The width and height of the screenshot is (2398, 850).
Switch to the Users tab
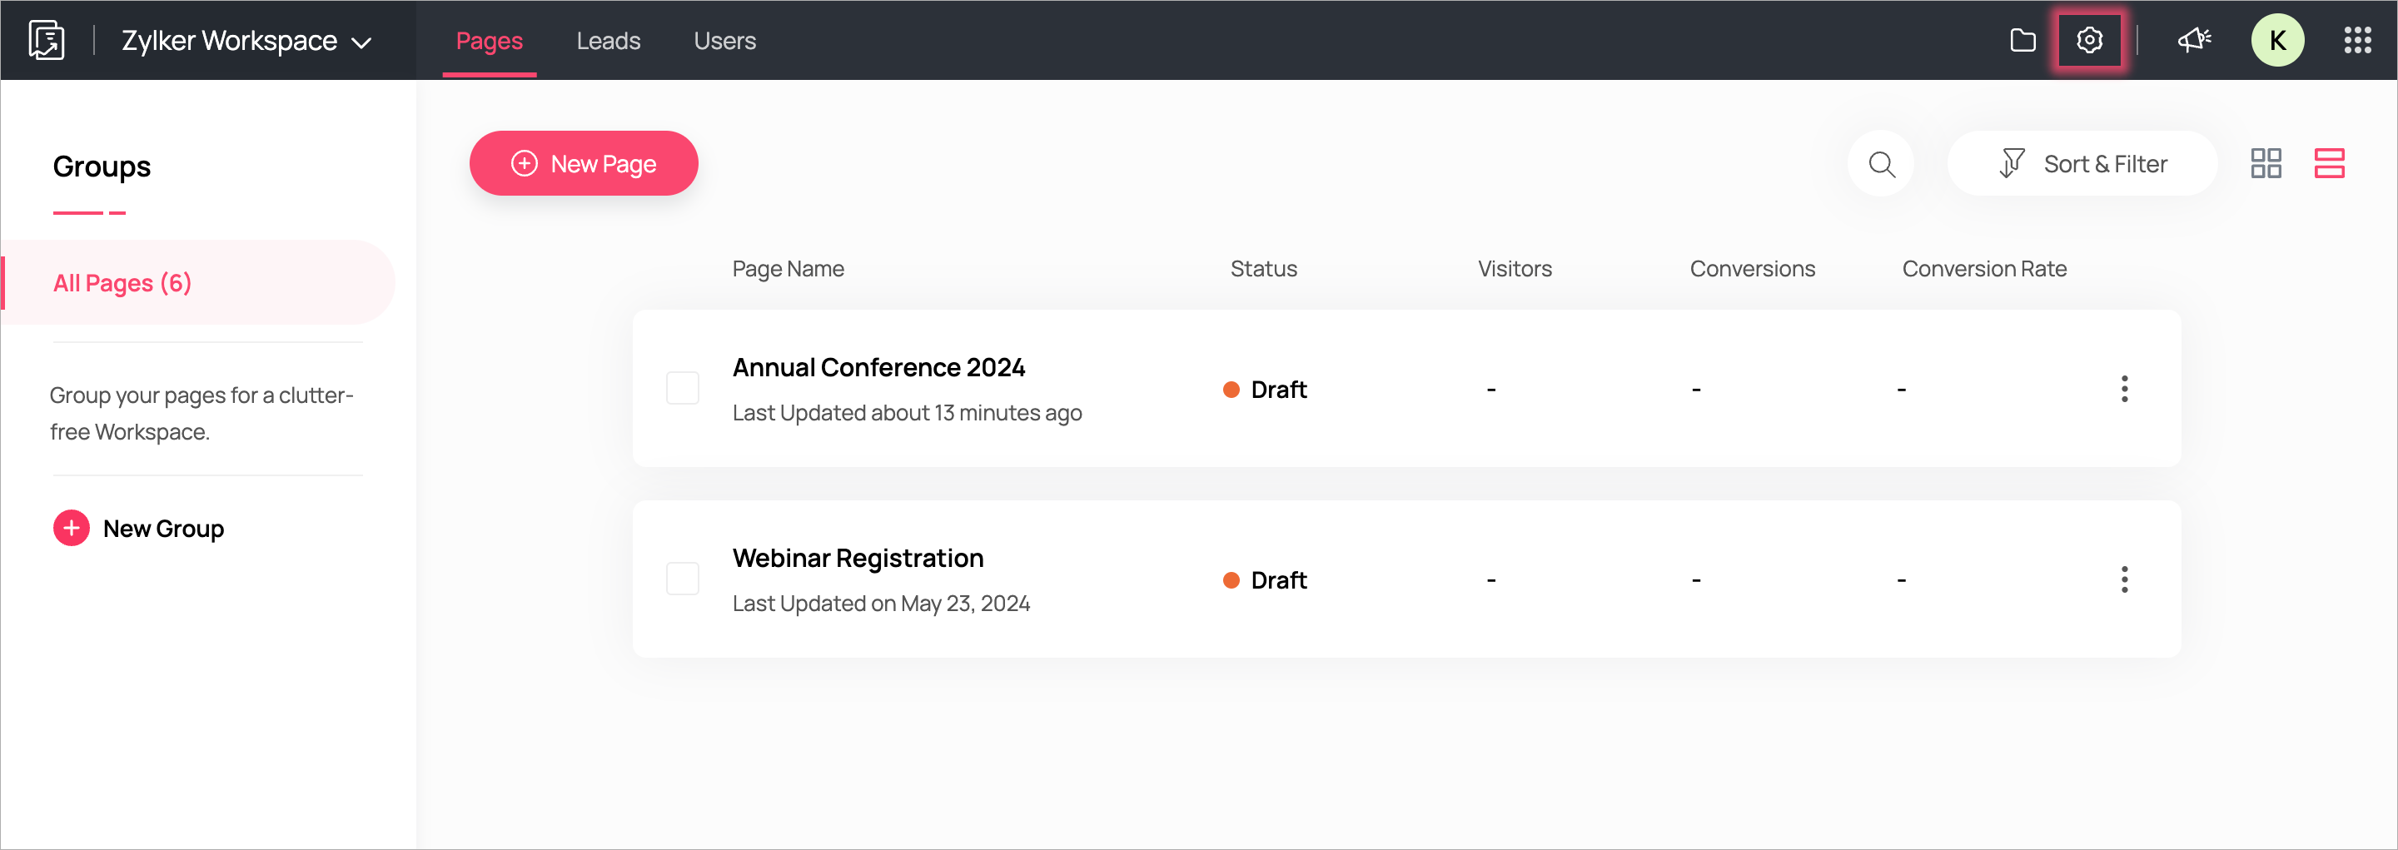coord(724,41)
